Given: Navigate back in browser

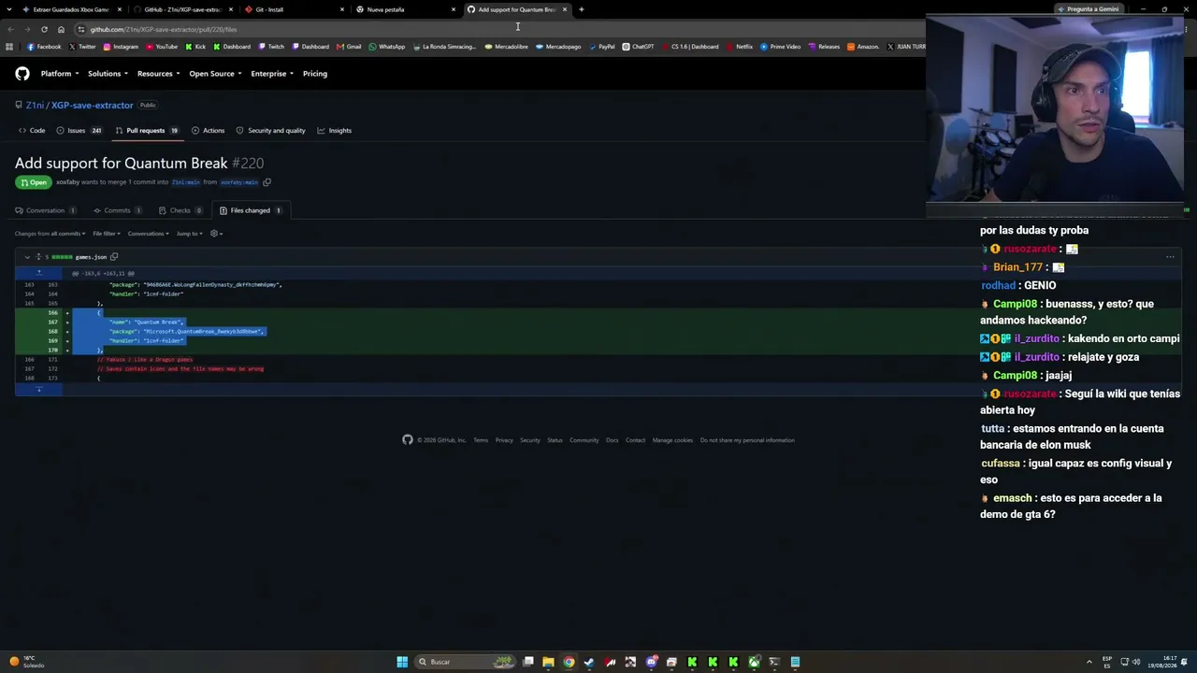Looking at the screenshot, I should pyautogui.click(x=11, y=29).
